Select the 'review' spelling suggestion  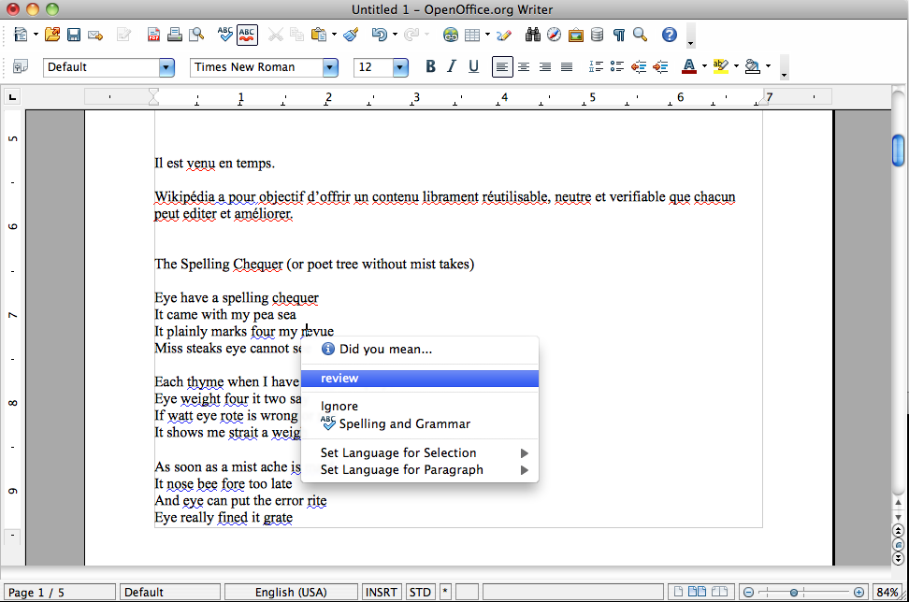tap(419, 379)
